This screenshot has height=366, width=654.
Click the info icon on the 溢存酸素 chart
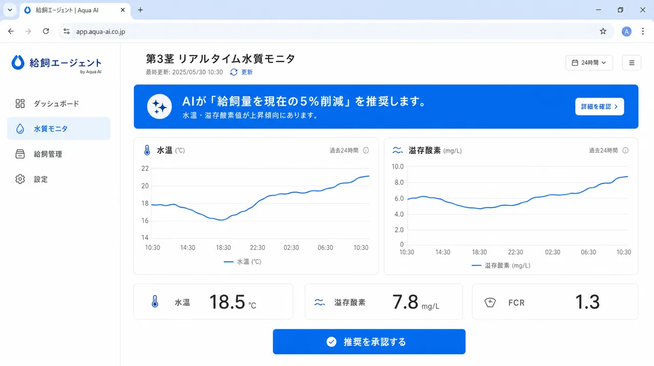tap(625, 150)
